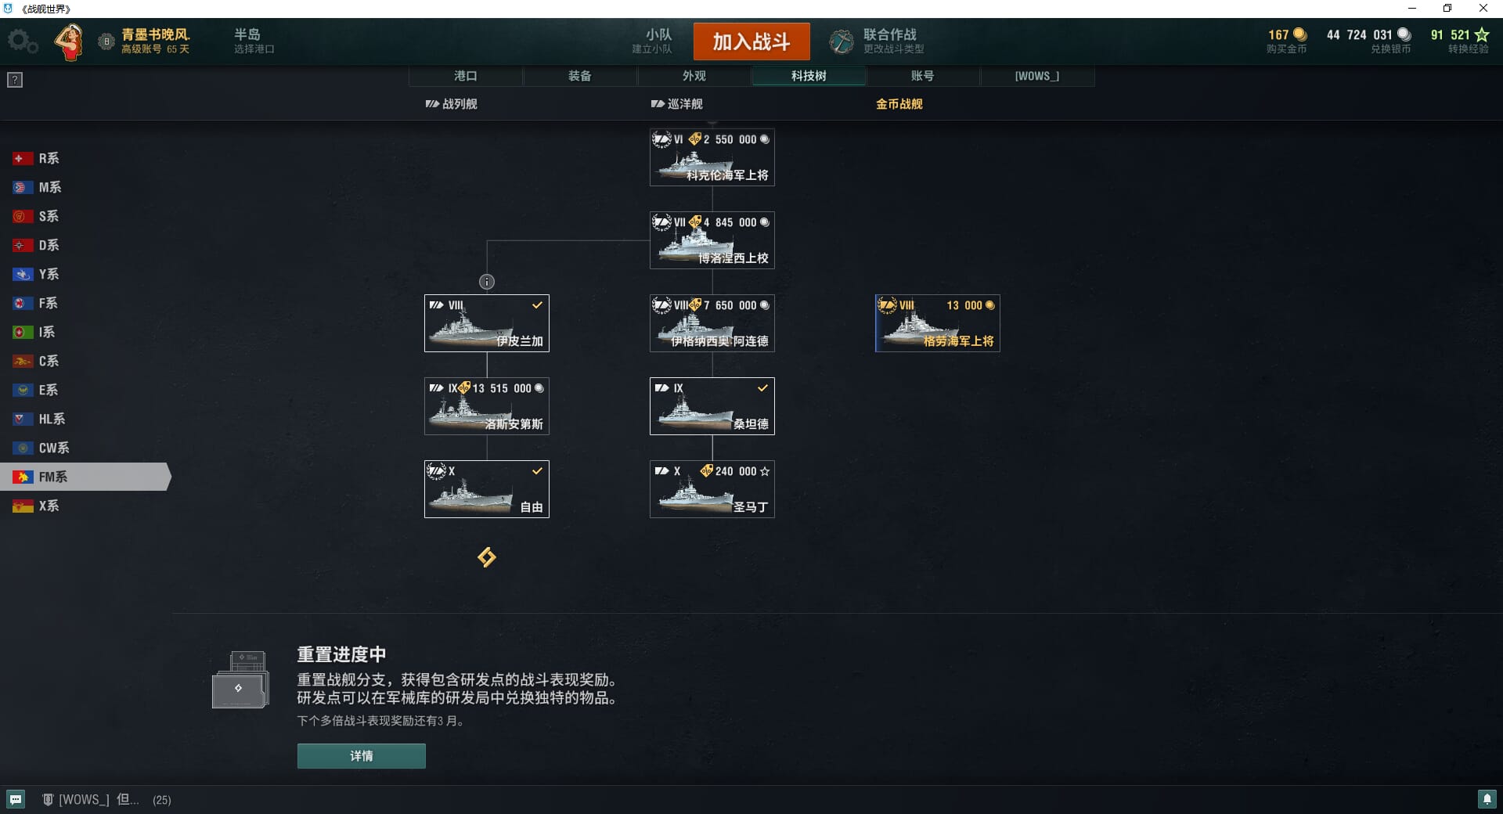Switch to the 装备 tab

580,76
